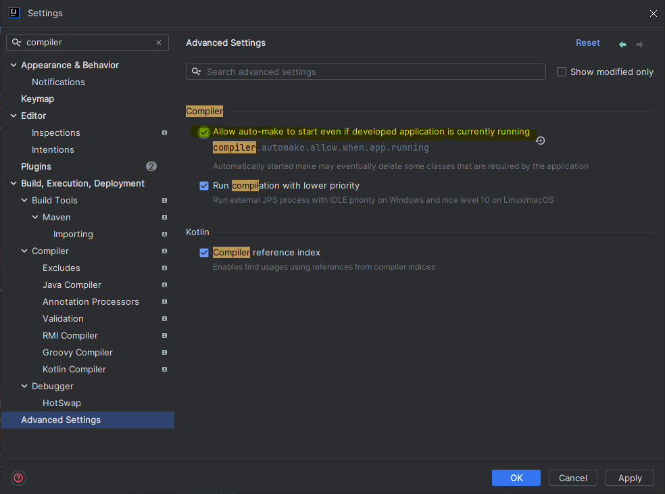The height and width of the screenshot is (494, 665).
Task: Click the revert icon beside auto-make setting
Action: [x=541, y=141]
